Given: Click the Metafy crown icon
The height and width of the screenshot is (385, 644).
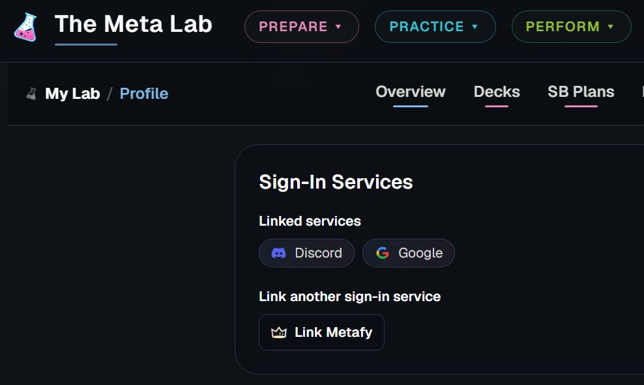Looking at the screenshot, I should (x=279, y=332).
